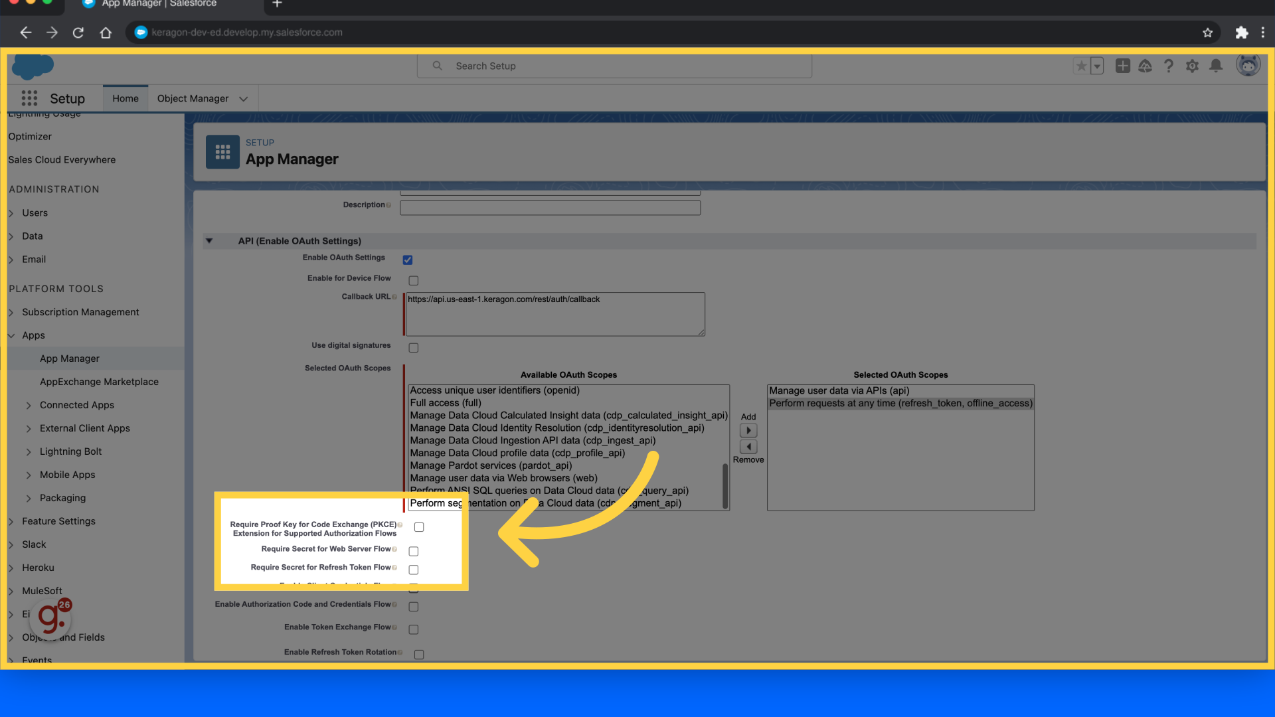Click the Search Setup field

pos(614,66)
